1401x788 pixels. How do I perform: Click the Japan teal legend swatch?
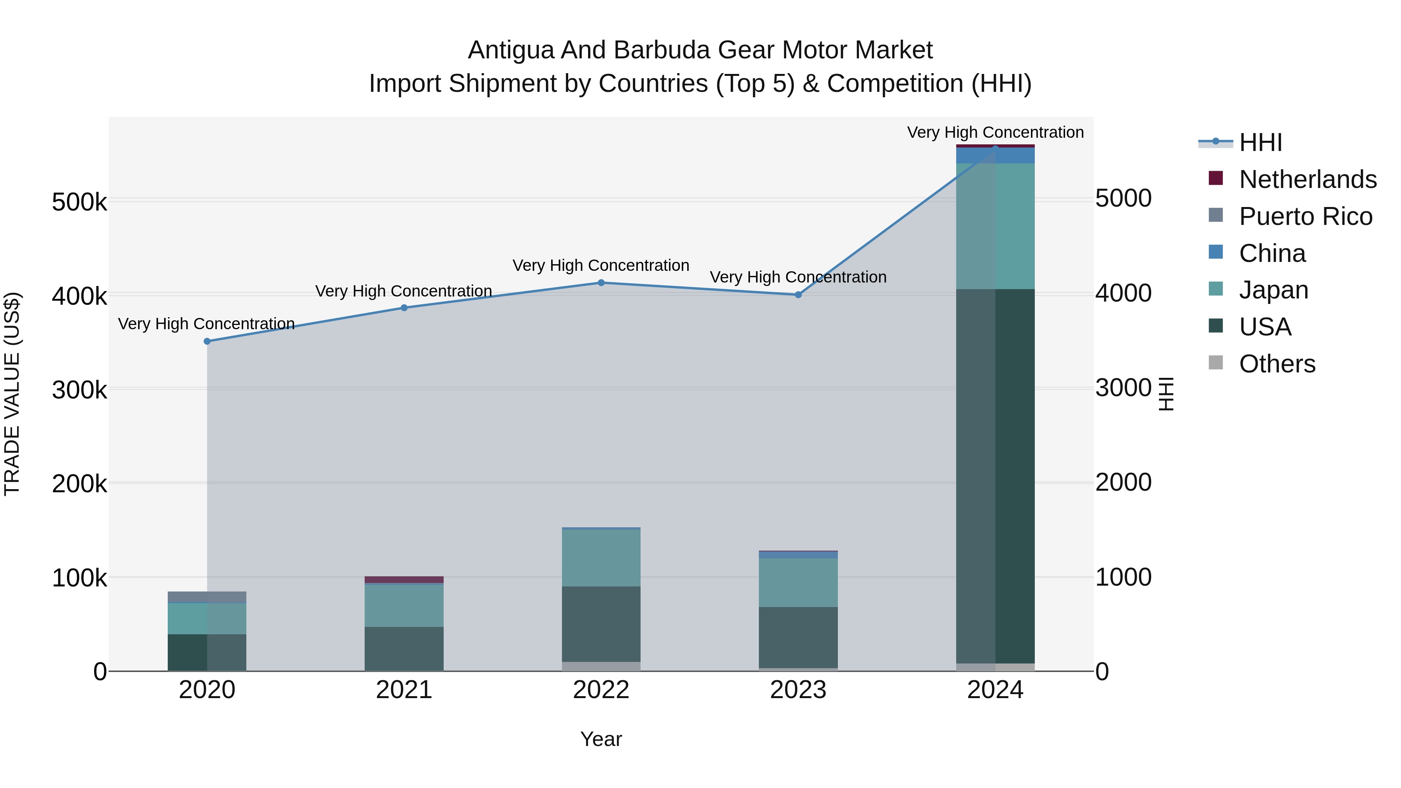click(x=1215, y=288)
